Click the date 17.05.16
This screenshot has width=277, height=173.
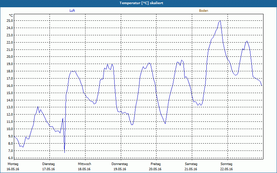point(48,169)
